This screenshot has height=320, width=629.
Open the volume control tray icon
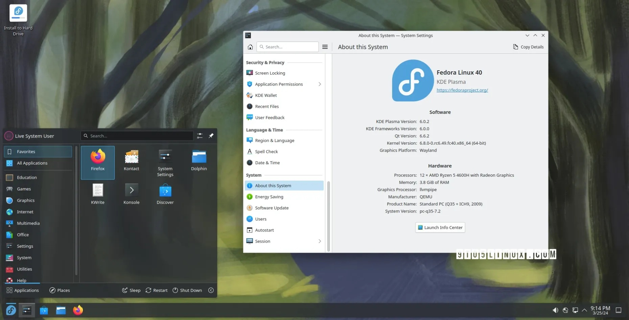[x=555, y=310]
